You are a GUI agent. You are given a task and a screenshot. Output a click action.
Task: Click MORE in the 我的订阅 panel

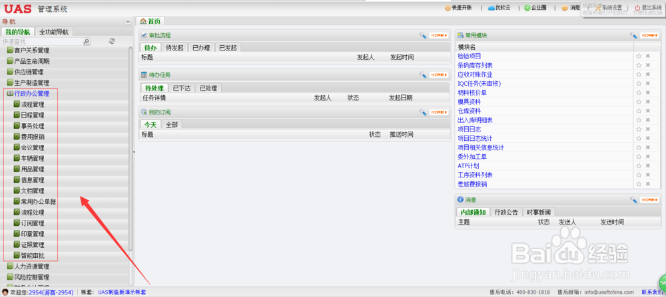click(439, 112)
